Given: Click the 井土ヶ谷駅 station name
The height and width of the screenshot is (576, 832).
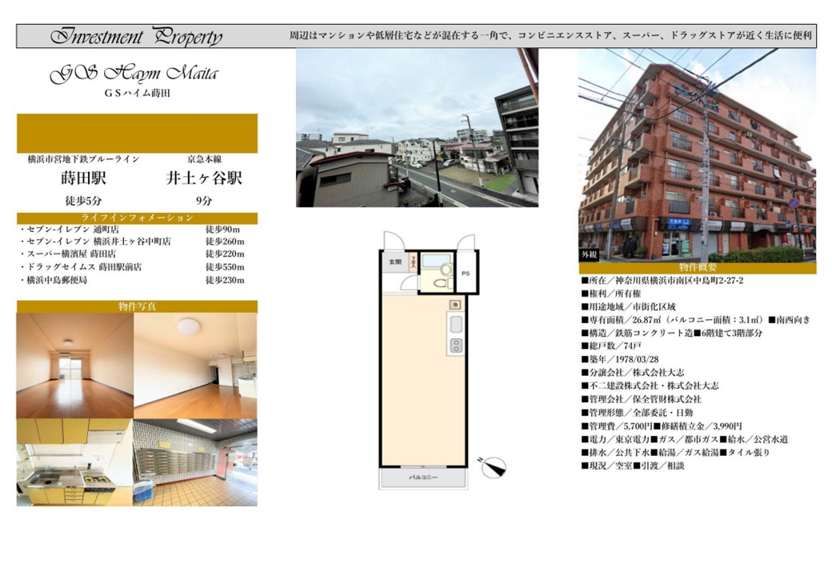Looking at the screenshot, I should 204,178.
